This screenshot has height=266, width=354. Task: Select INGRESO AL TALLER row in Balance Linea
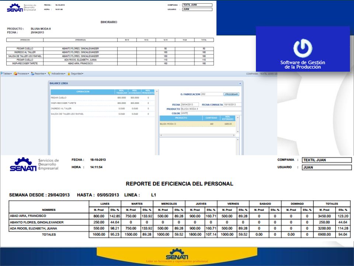click(103, 109)
